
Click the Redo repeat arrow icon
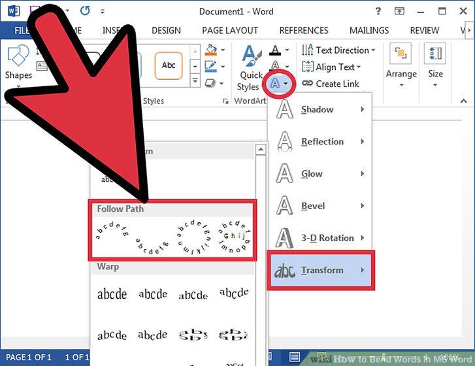click(85, 11)
